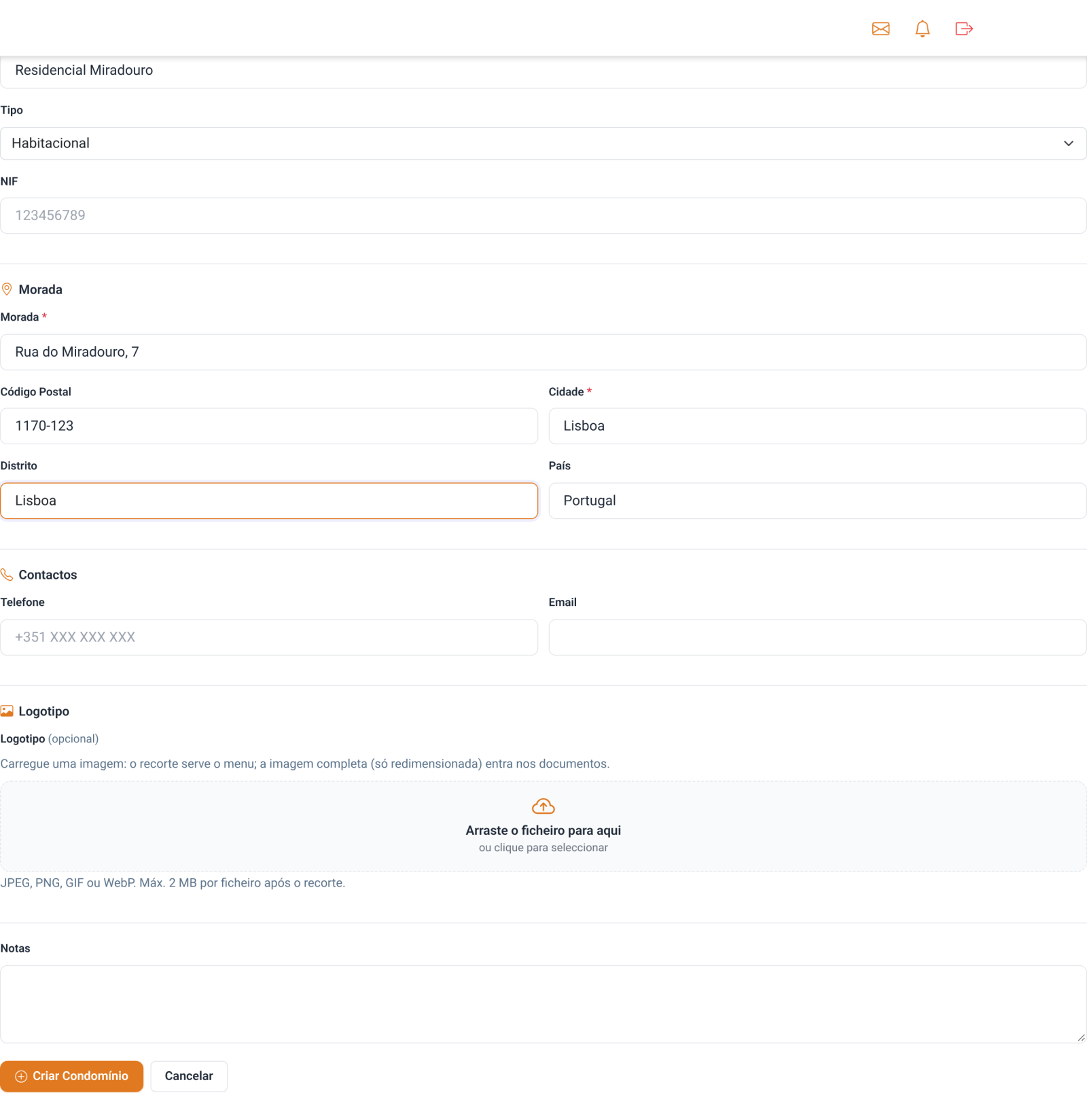Click into the NIF input field
This screenshot has width=1087, height=1093.
pos(543,215)
